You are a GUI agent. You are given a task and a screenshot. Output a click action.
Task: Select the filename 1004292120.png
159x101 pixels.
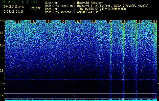point(13,7)
